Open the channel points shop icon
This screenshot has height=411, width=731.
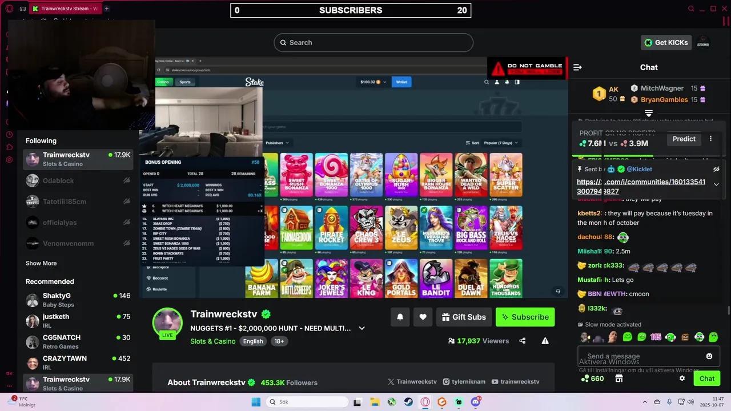[x=618, y=378]
